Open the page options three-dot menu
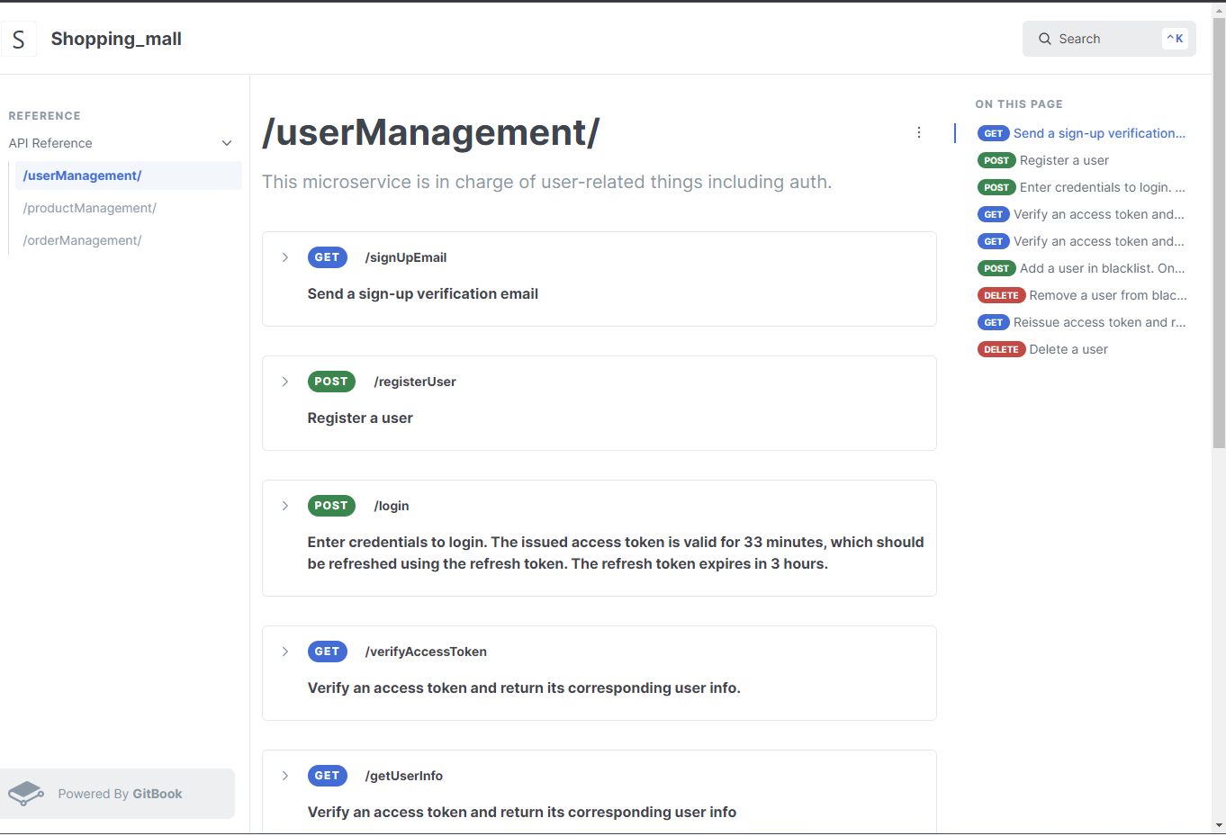The image size is (1226, 836). (x=918, y=131)
